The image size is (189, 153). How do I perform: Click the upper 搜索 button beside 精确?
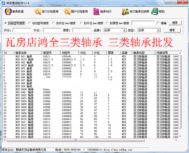(x=175, y=23)
